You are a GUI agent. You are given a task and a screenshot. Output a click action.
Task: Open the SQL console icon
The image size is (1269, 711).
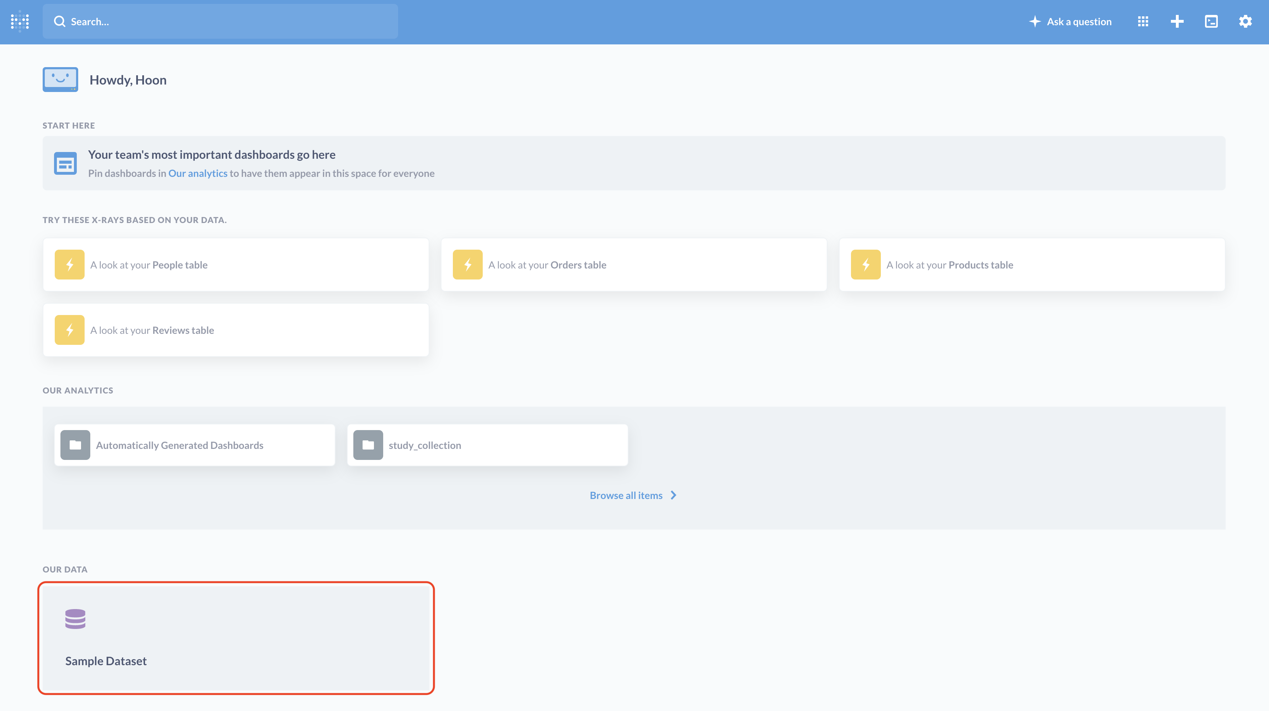1211,22
